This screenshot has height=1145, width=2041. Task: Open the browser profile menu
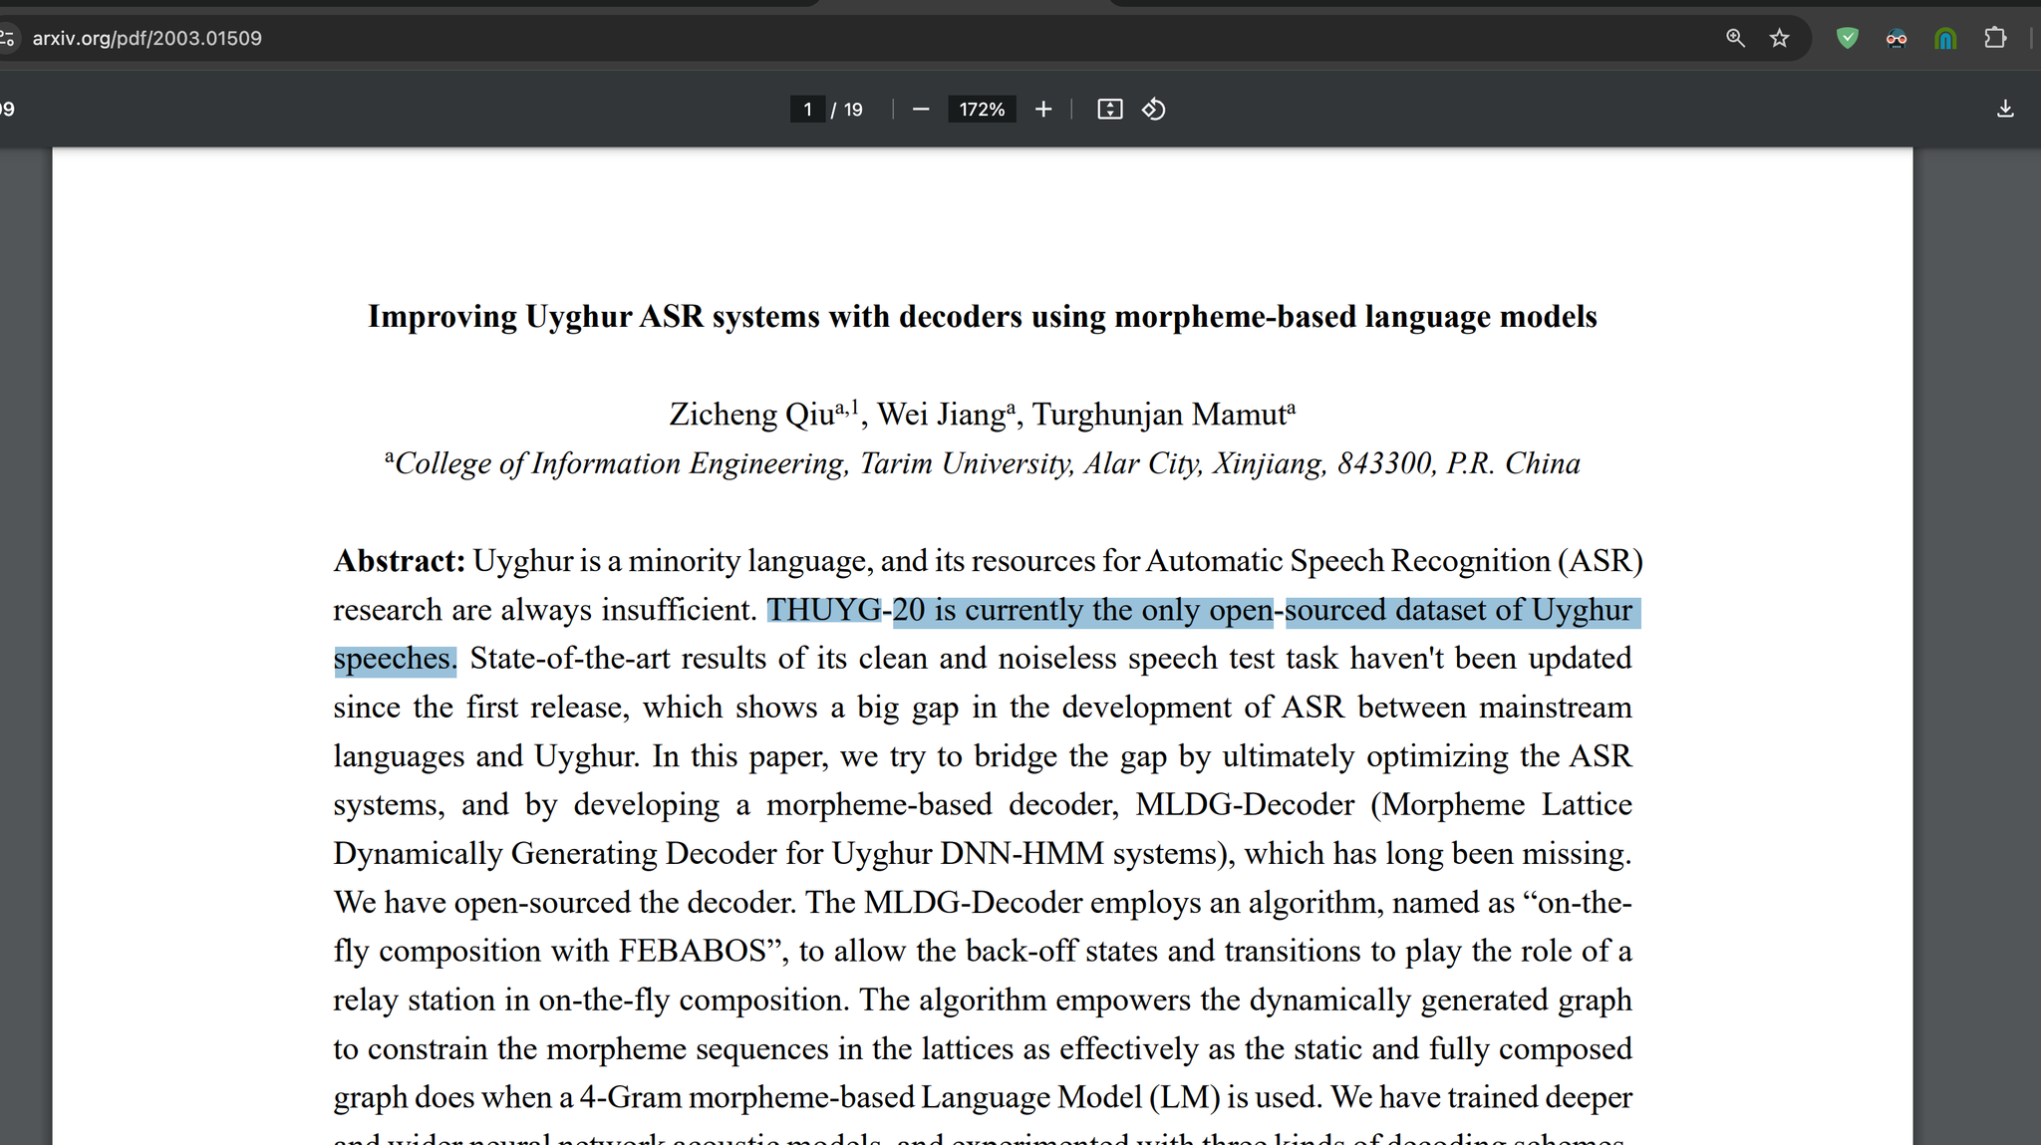pos(2036,38)
